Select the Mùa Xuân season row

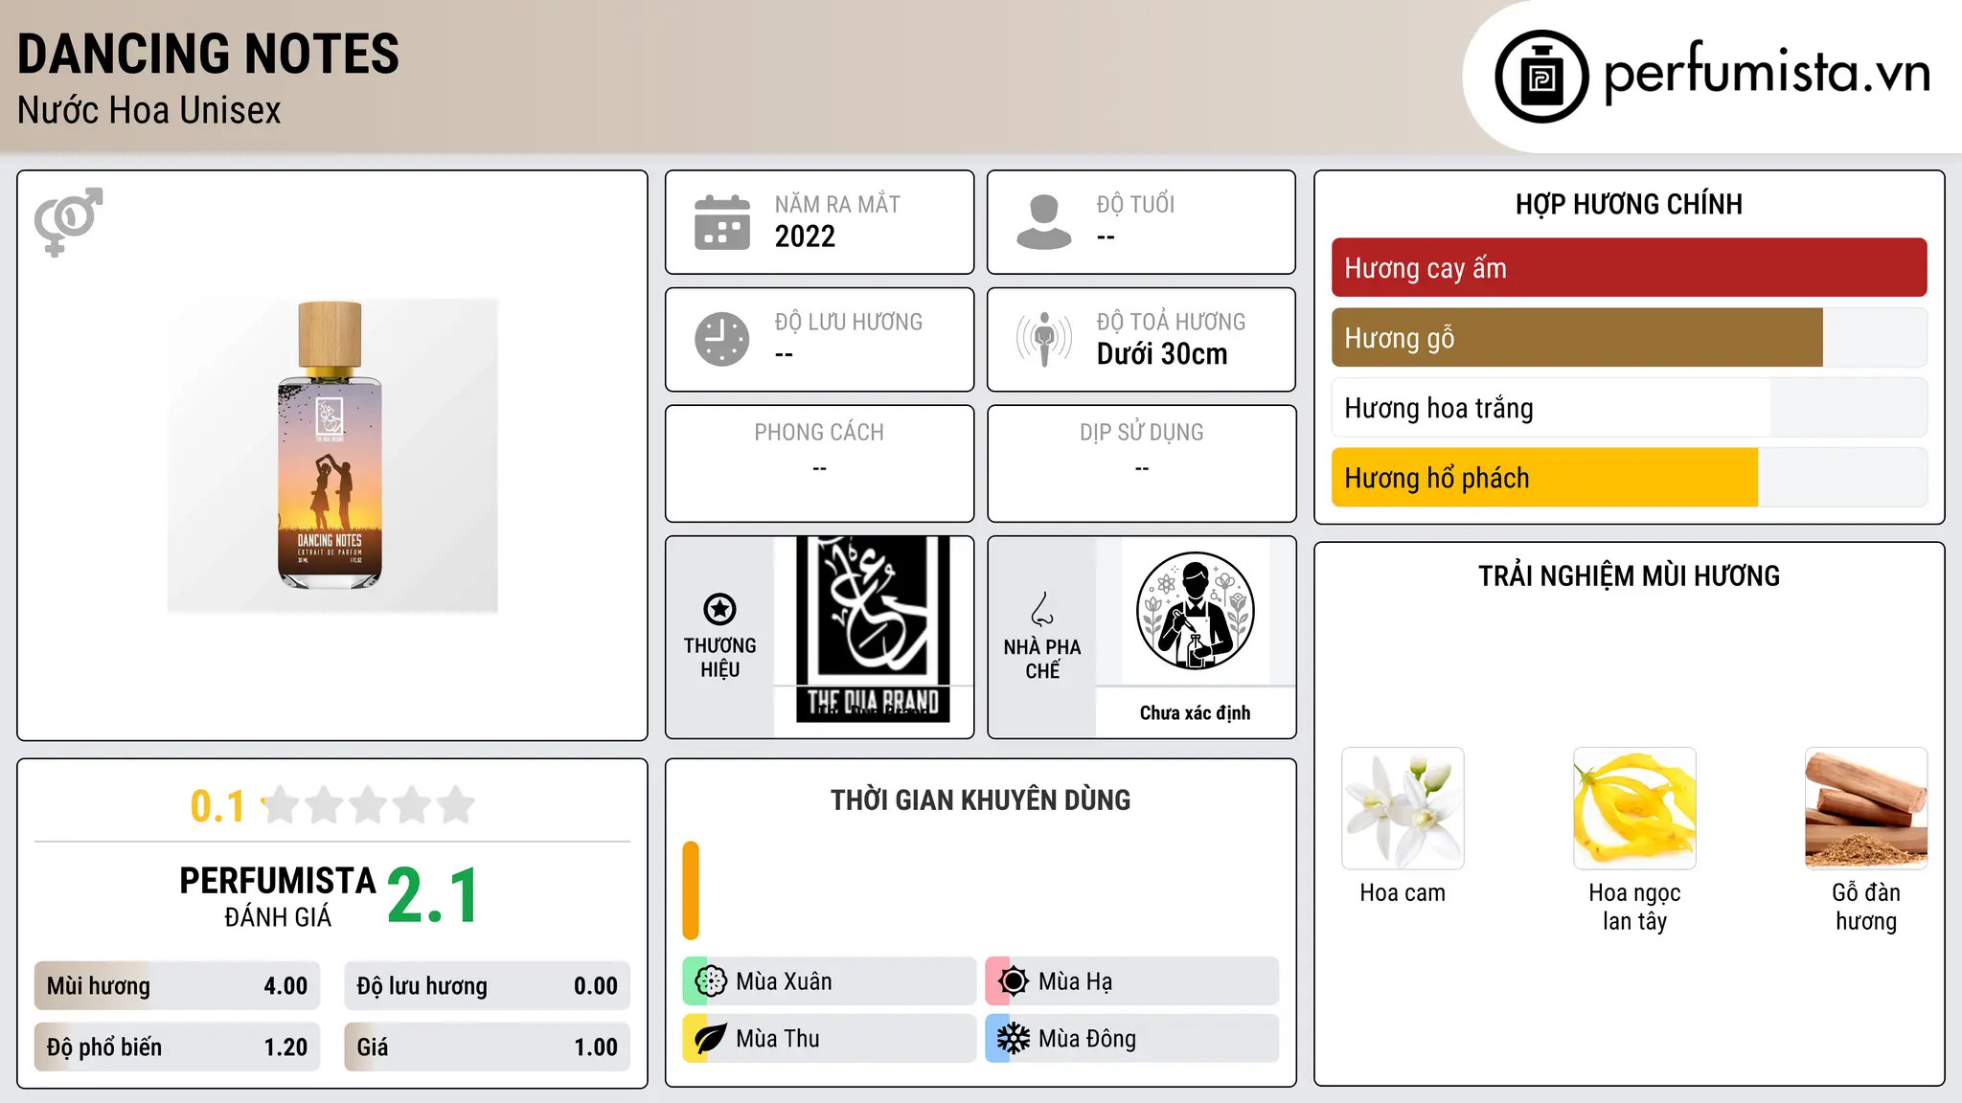click(x=829, y=981)
